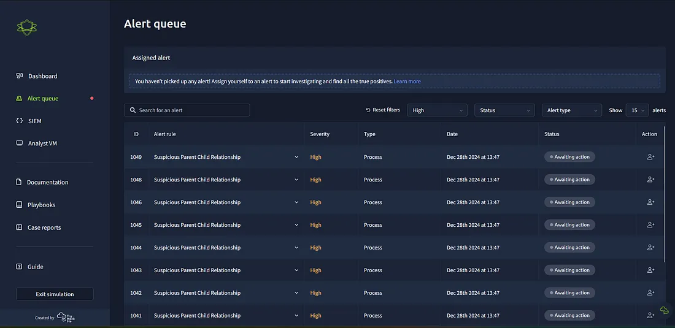Open the Status filter dropdown

(504, 110)
